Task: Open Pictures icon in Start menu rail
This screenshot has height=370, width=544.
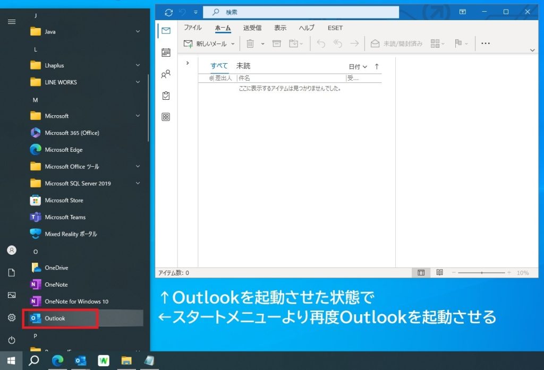Action: (12, 295)
